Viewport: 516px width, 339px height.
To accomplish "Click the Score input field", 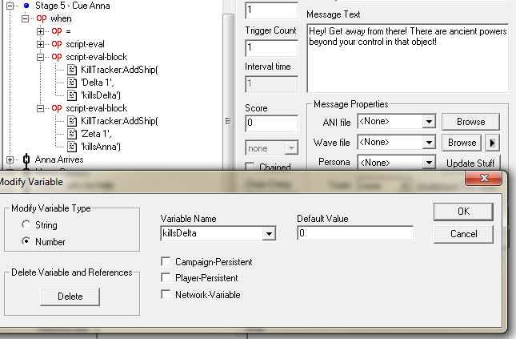I will [x=272, y=123].
